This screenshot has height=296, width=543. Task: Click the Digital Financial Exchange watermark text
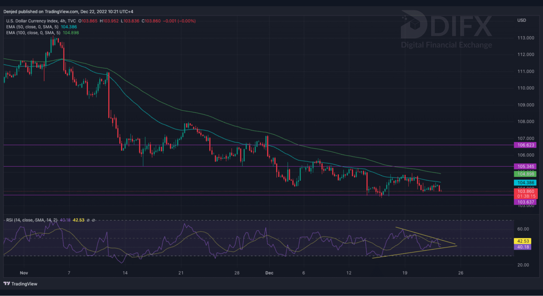pos(446,45)
